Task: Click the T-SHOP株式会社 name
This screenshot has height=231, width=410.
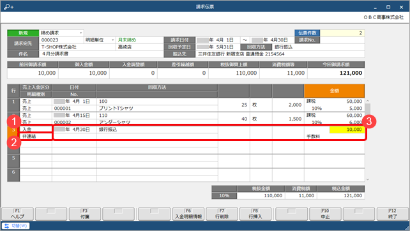Action: (x=59, y=47)
